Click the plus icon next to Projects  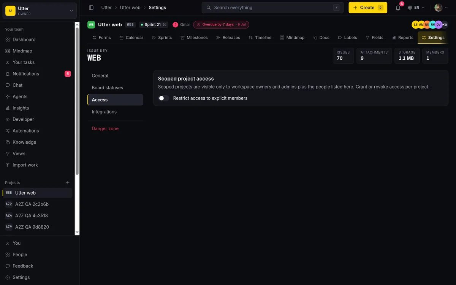click(x=68, y=183)
